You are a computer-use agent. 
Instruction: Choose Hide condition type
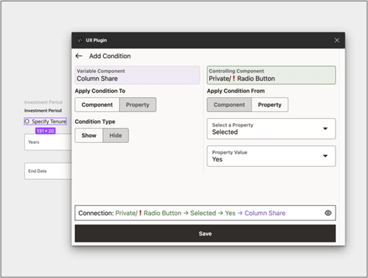point(115,135)
